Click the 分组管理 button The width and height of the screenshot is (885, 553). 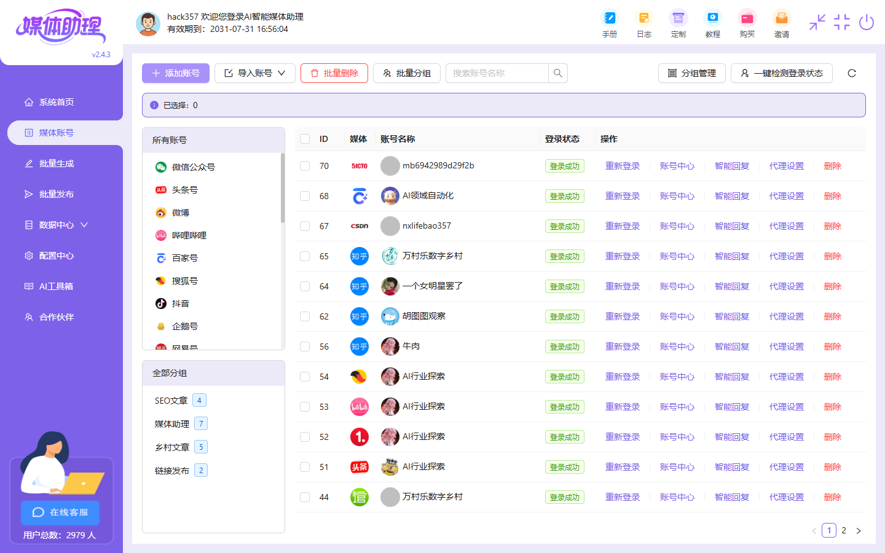tap(692, 73)
